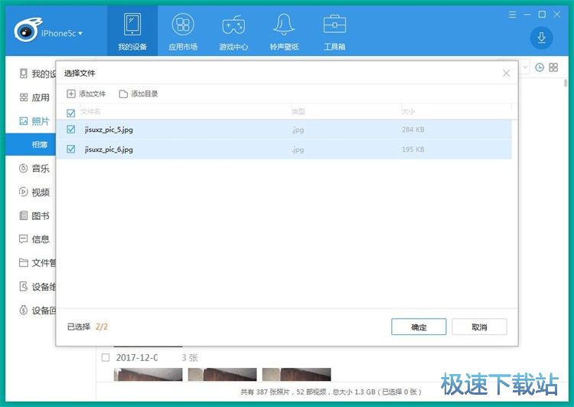Click the 铃声壁纸 bell icon
This screenshot has height=407, width=574.
(x=284, y=31)
